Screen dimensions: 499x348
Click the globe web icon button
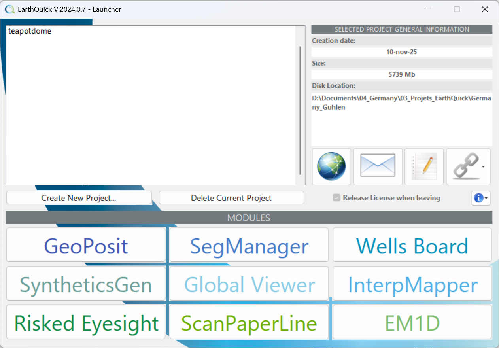click(x=331, y=166)
